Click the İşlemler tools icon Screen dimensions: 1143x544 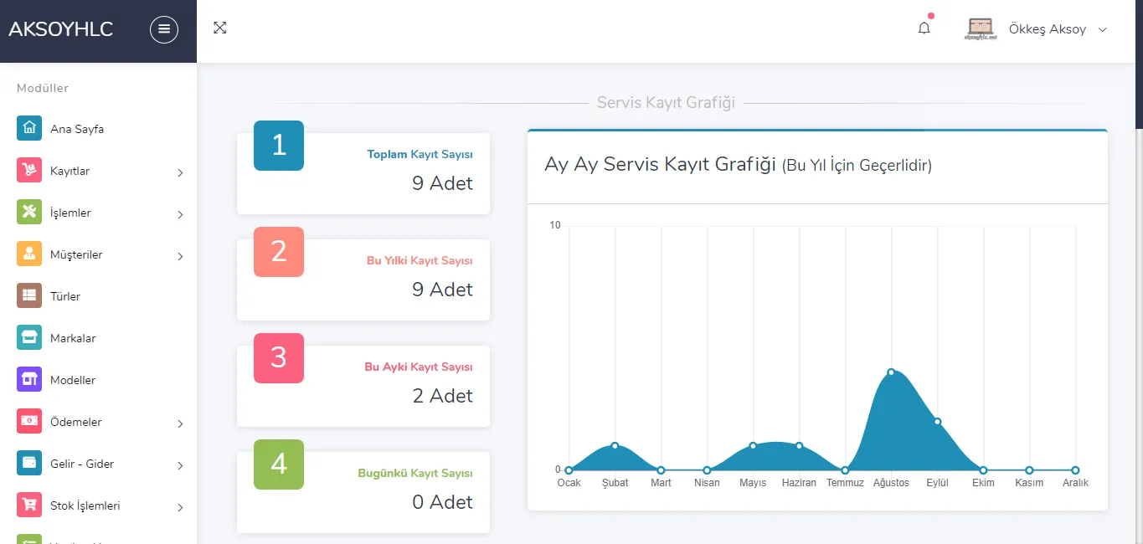[29, 213]
